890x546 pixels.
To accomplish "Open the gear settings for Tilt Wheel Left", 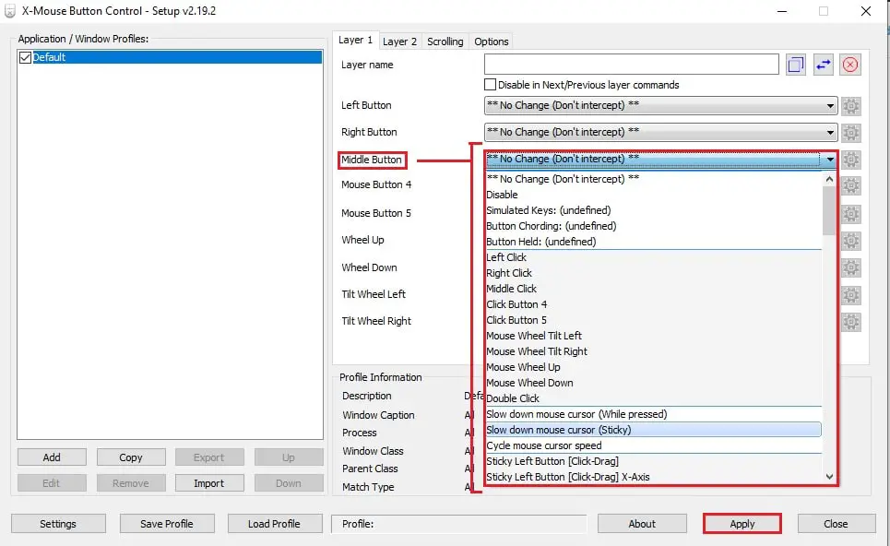I will click(850, 295).
